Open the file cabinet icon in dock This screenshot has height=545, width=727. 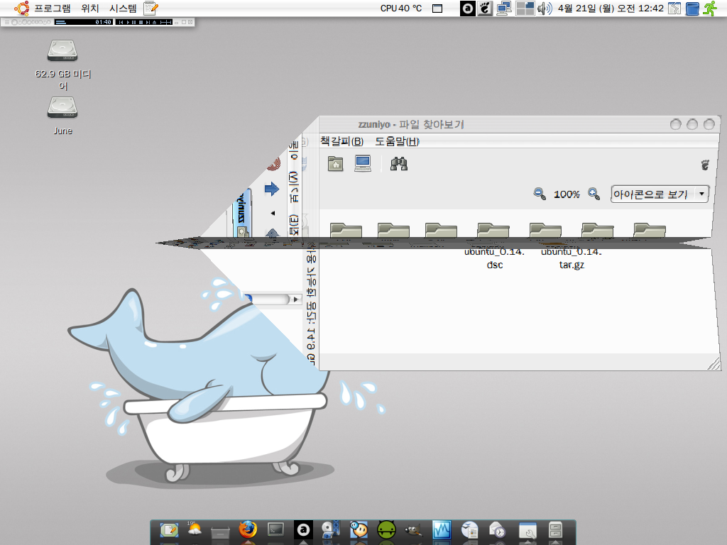tap(555, 529)
